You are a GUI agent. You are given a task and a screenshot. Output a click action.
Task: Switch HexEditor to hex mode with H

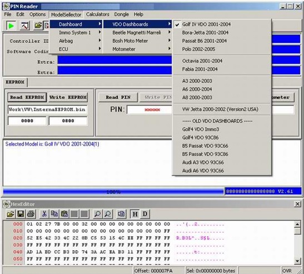135,214
